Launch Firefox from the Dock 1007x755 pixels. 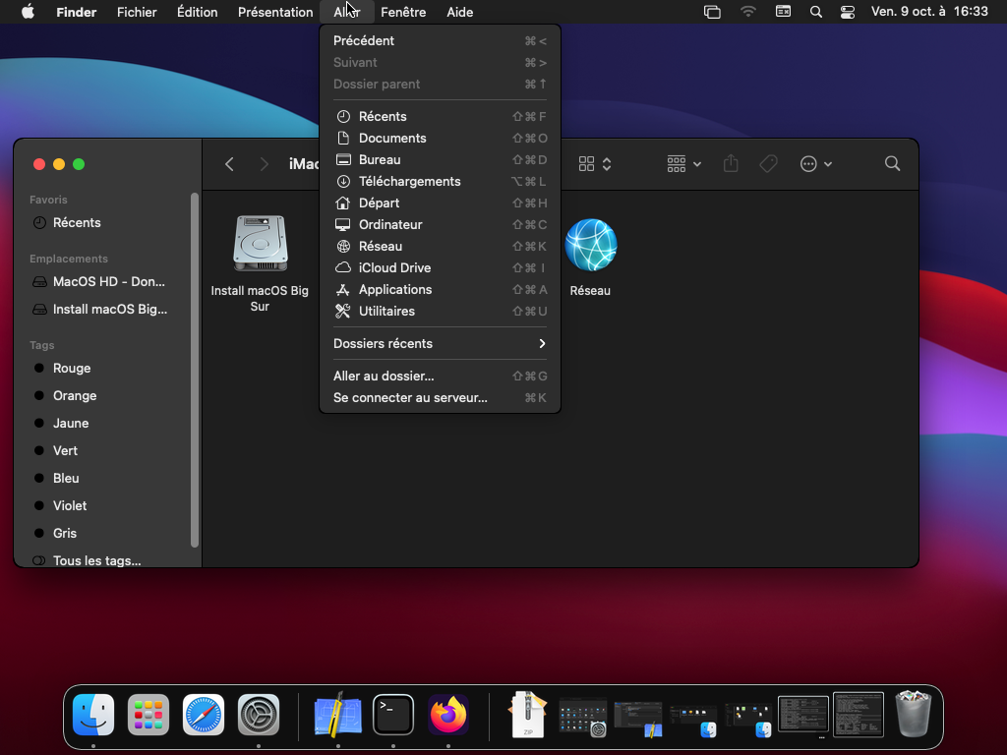coord(448,715)
